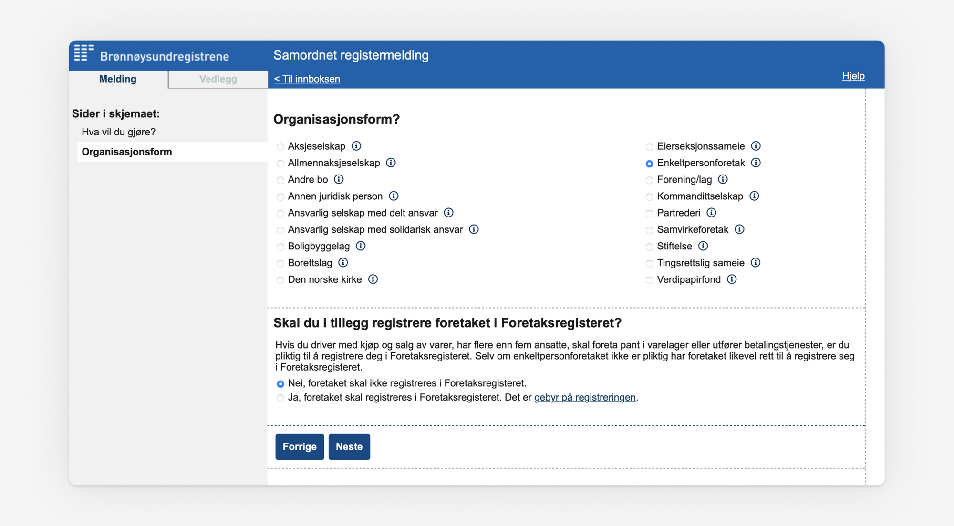954x526 pixels.
Task: Open info about Boligbyggelag
Action: coord(361,246)
